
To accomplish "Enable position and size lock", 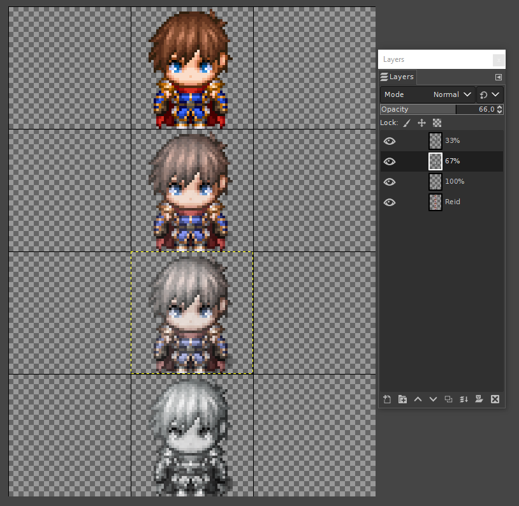I will click(x=423, y=123).
